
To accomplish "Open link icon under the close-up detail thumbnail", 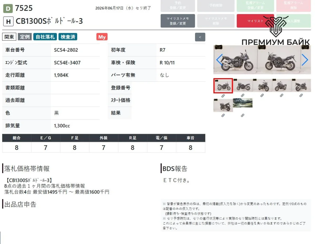I will [x=243, y=115].
